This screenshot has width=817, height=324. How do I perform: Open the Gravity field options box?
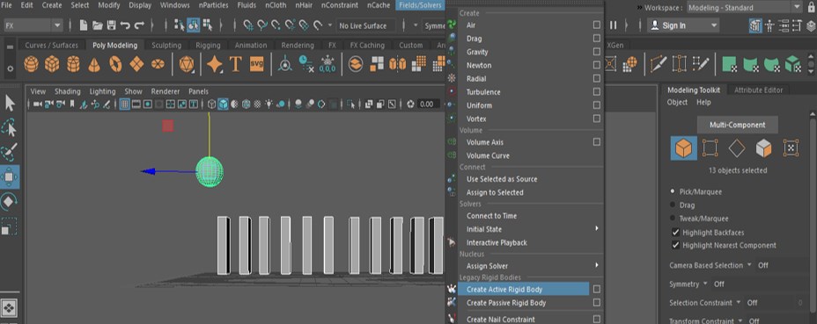pyautogui.click(x=597, y=52)
